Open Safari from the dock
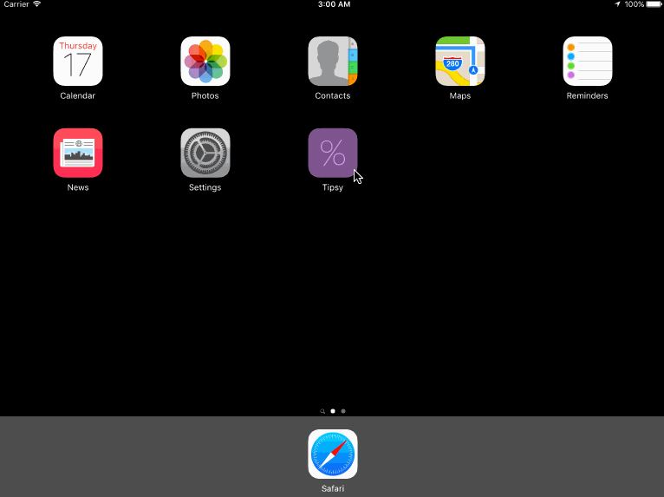 (x=333, y=454)
